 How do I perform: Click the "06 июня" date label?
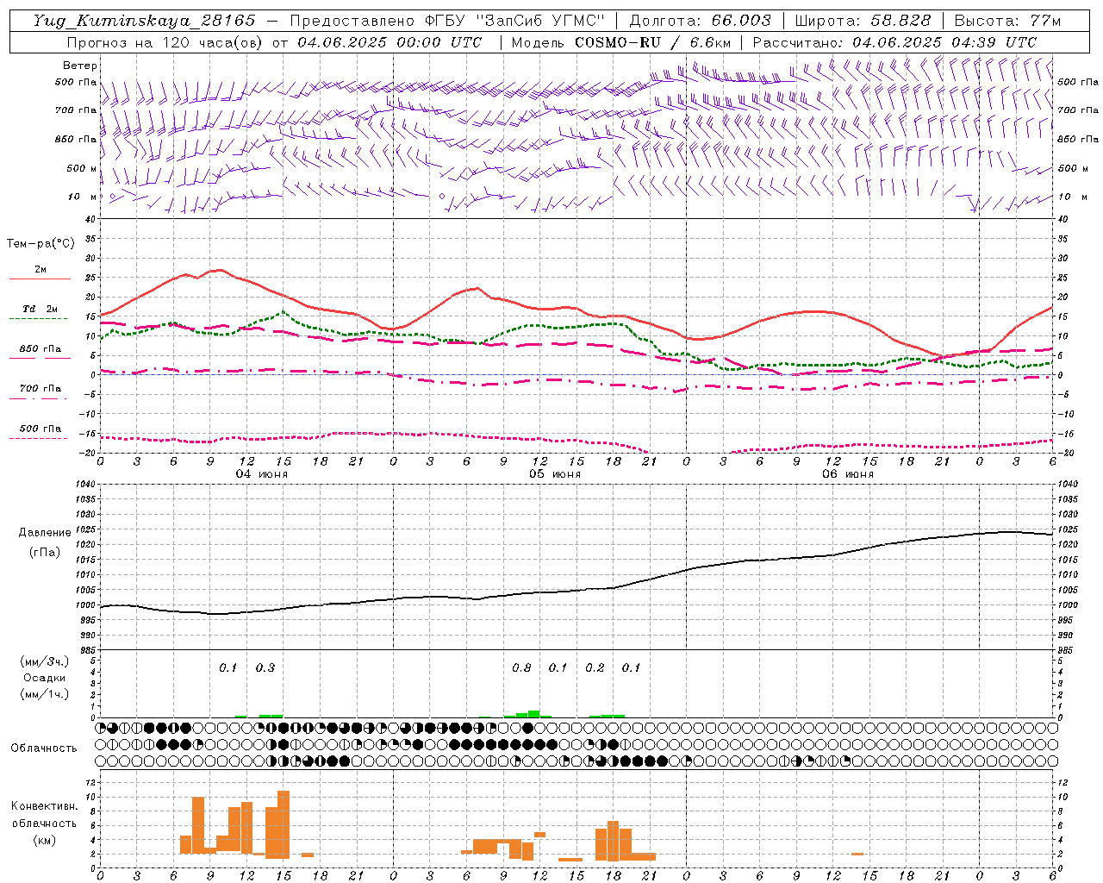point(847,474)
